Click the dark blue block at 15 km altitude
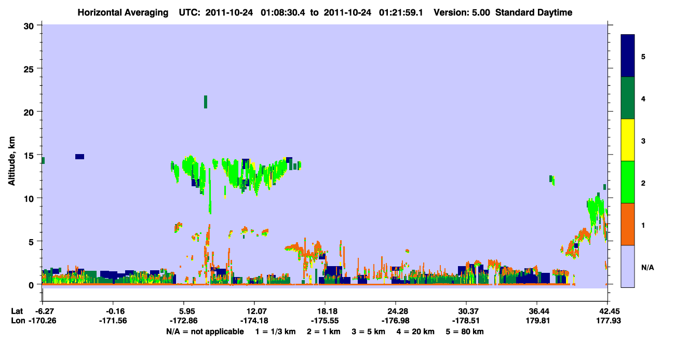Screen dimensions: 675x346 (79, 157)
